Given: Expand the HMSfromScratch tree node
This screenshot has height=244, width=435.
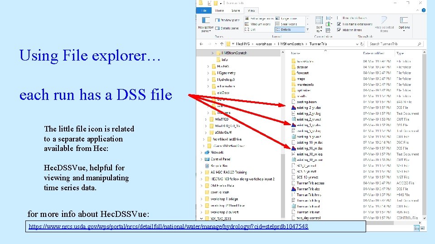Looking at the screenshot, I should [x=213, y=53].
